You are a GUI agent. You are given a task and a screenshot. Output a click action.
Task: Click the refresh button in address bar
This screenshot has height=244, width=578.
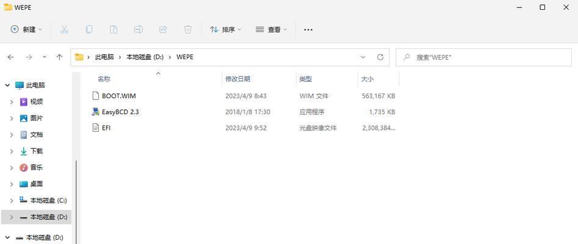(380, 57)
